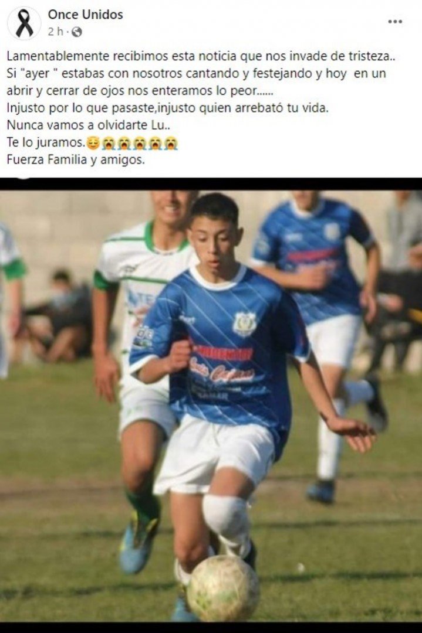Click the line starting "Injusto por lo que pasaste"
Screen dimensions: 422x633
(x=168, y=108)
